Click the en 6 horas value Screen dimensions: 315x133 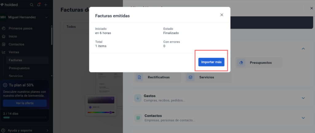[x=103, y=33]
